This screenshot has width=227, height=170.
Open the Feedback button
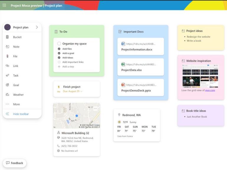tap(15, 163)
